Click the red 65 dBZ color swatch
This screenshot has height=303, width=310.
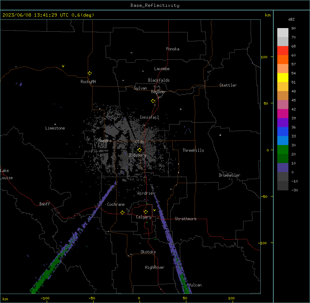pos(283,50)
